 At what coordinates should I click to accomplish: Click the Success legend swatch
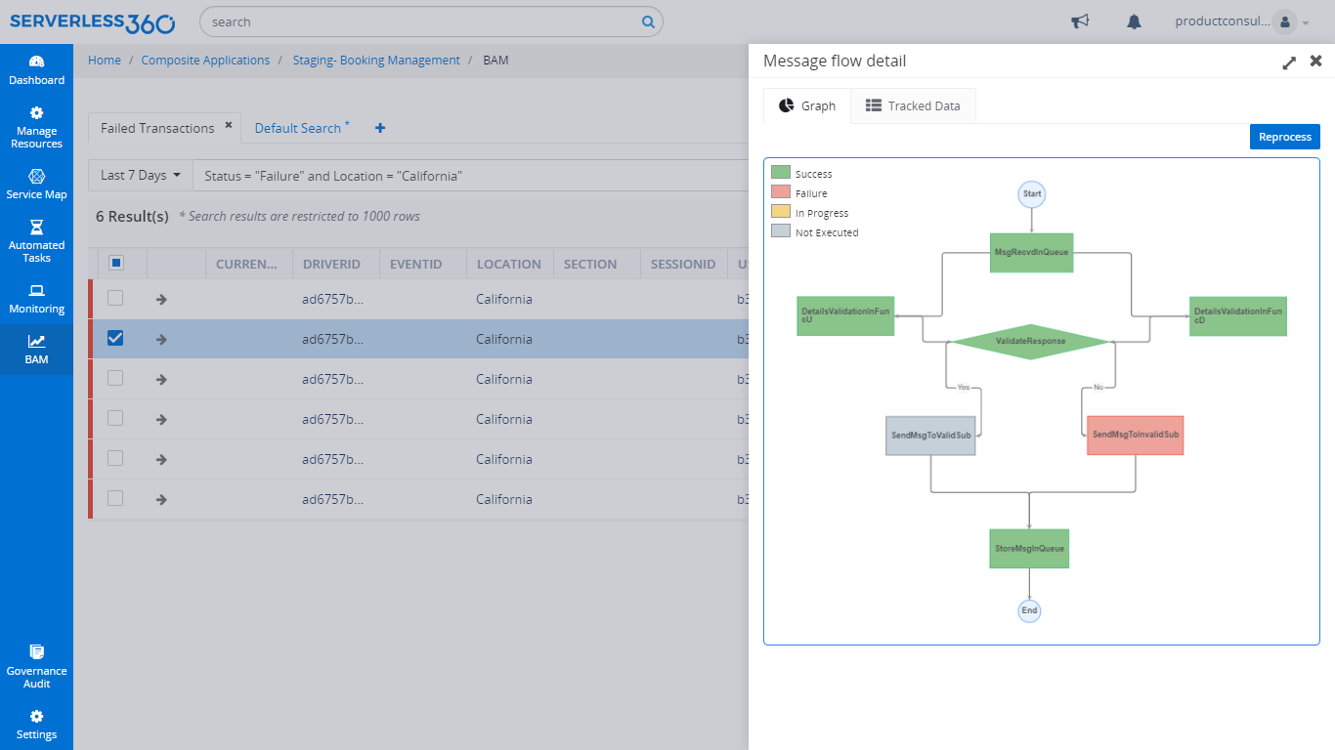coord(780,174)
